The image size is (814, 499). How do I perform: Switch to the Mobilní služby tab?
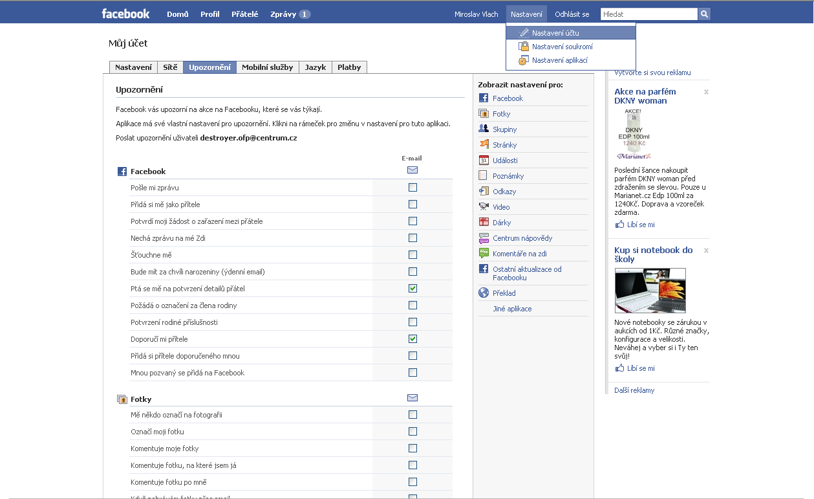(268, 67)
